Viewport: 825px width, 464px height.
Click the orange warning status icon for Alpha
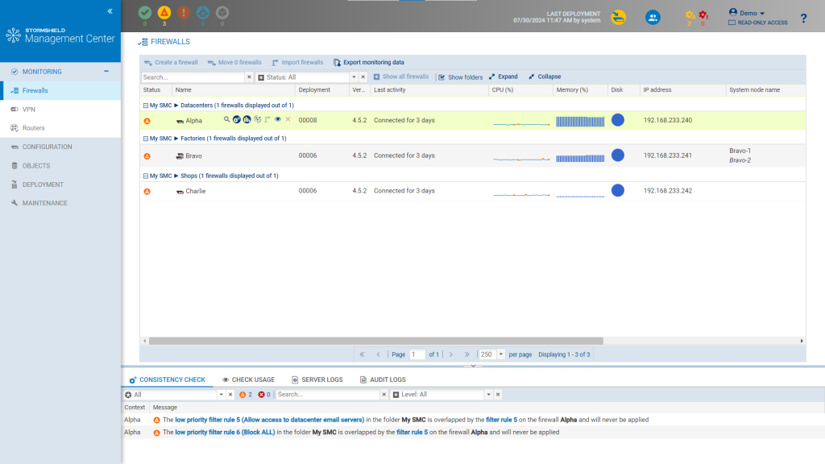(x=147, y=121)
